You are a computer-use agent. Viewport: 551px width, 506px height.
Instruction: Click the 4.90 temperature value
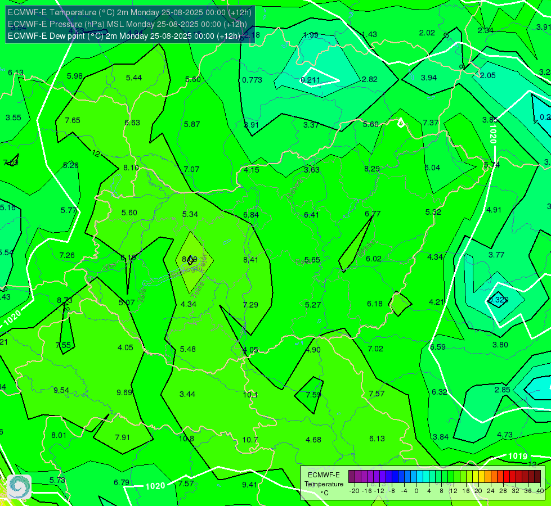[313, 350]
